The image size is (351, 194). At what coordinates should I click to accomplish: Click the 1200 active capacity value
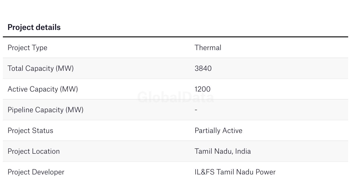click(203, 89)
